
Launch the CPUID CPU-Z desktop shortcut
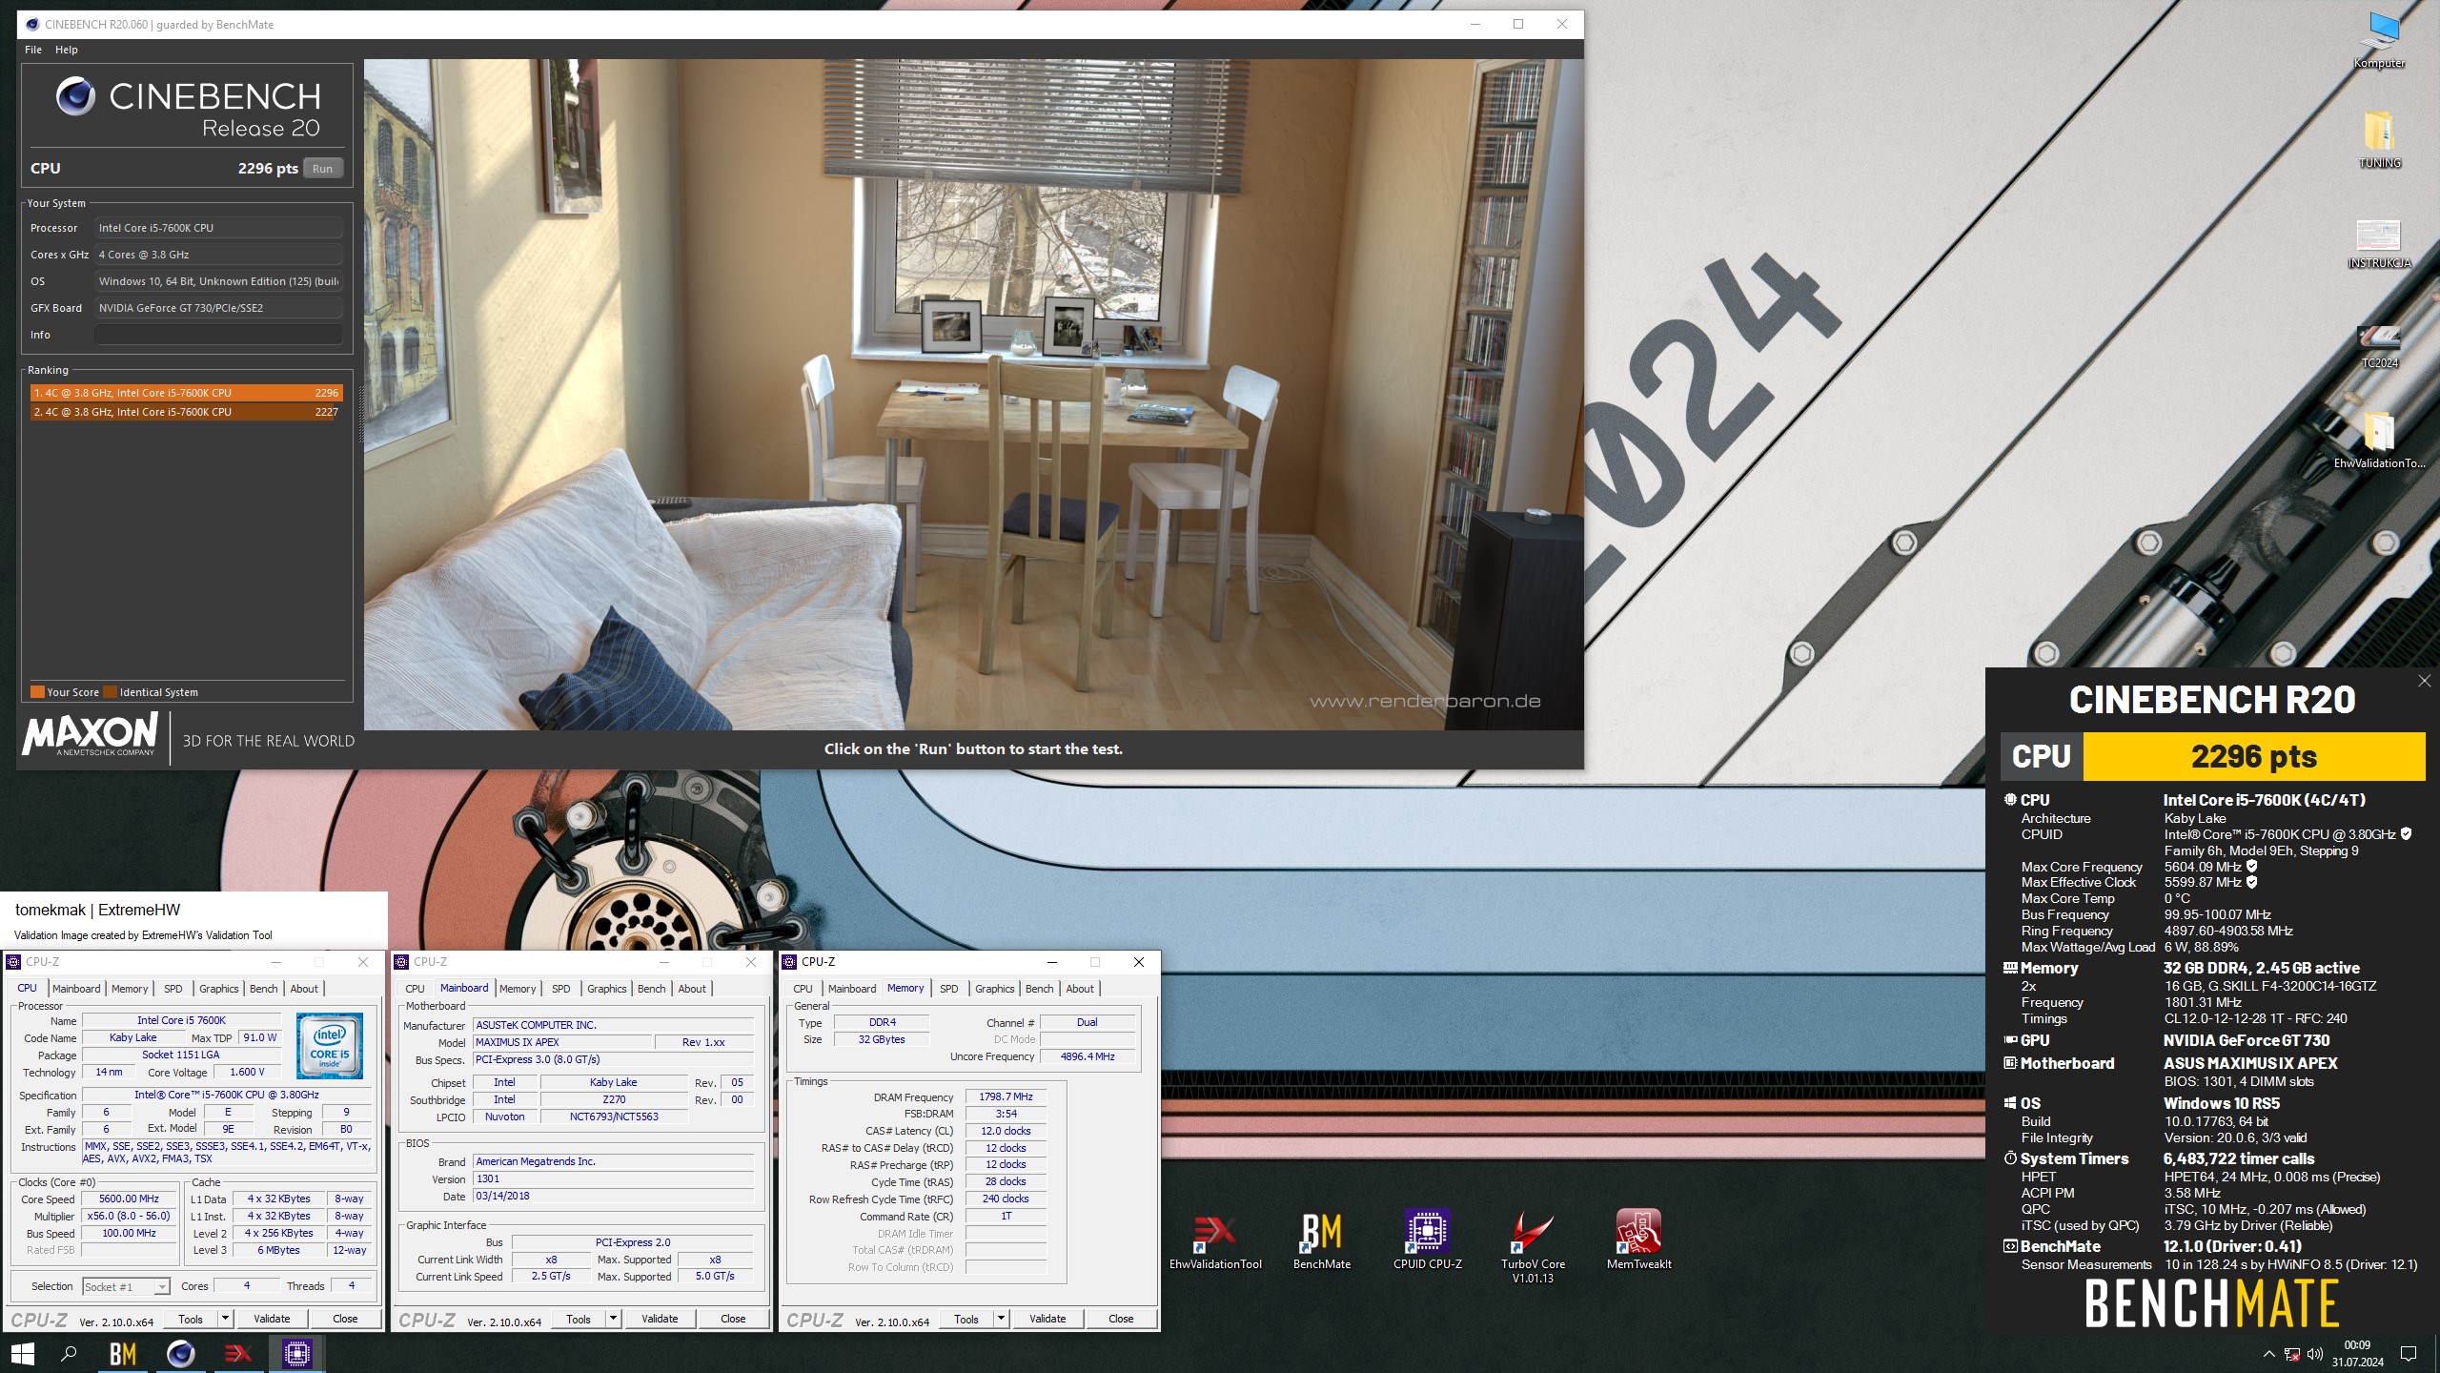1427,1240
